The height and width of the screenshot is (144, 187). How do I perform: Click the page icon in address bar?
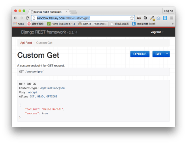tap(34, 18)
